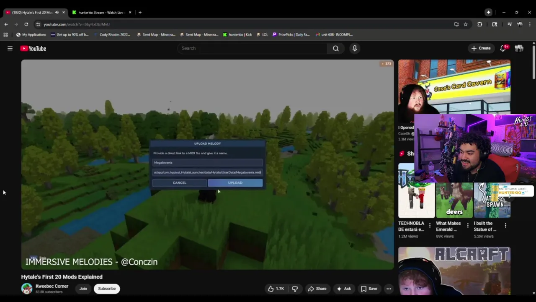Focus the YouTube search field
This screenshot has width=536, height=302.
[x=253, y=48]
